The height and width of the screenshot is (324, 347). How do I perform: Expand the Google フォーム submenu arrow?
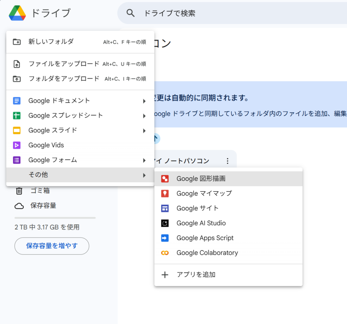pos(144,160)
